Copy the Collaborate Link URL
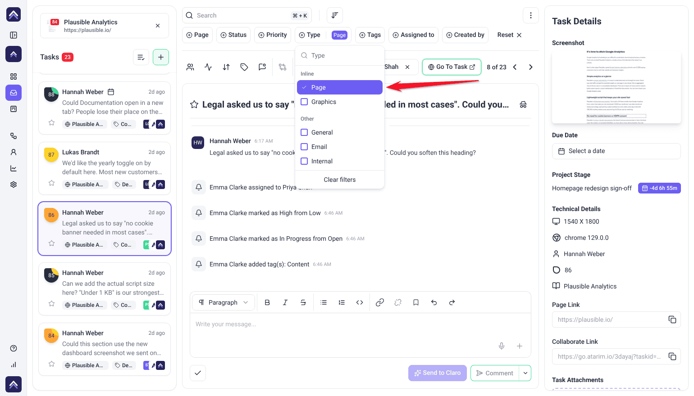The image size is (694, 396). [672, 356]
